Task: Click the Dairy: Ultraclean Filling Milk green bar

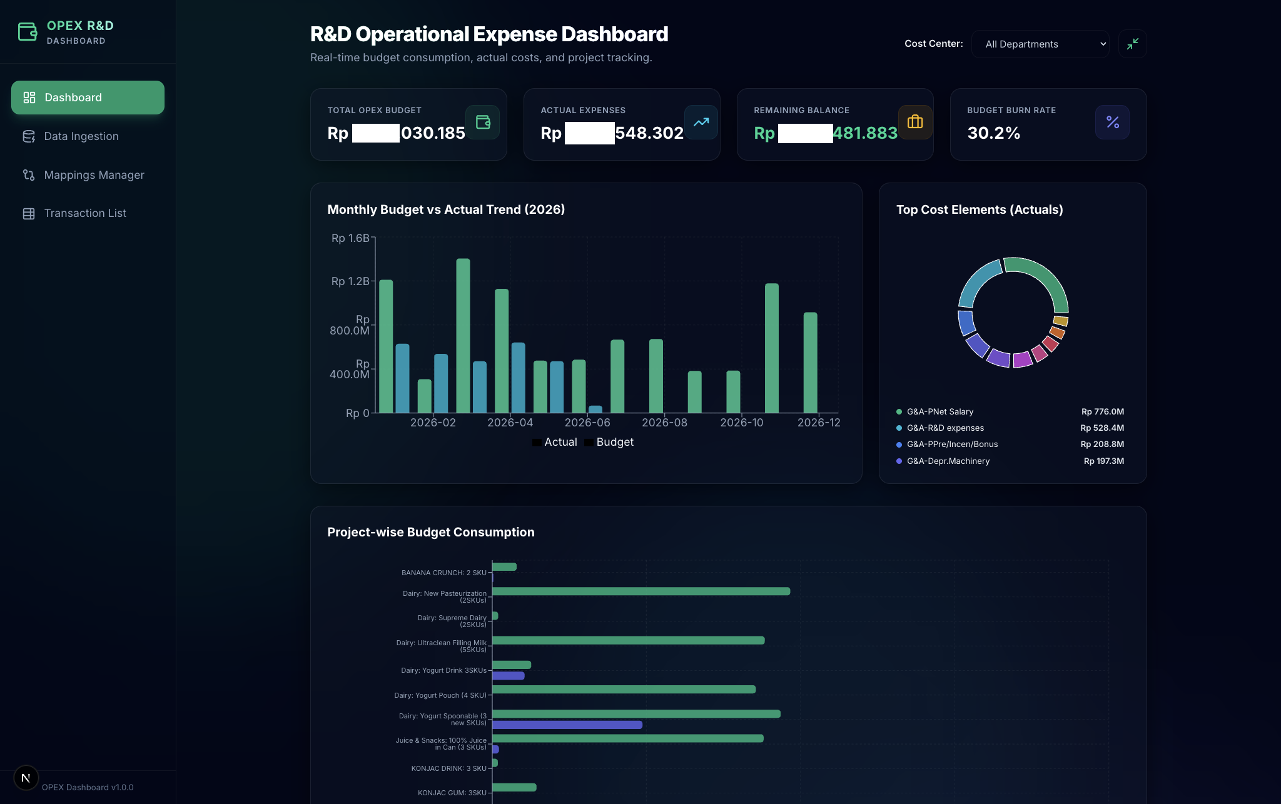Action: click(x=629, y=640)
